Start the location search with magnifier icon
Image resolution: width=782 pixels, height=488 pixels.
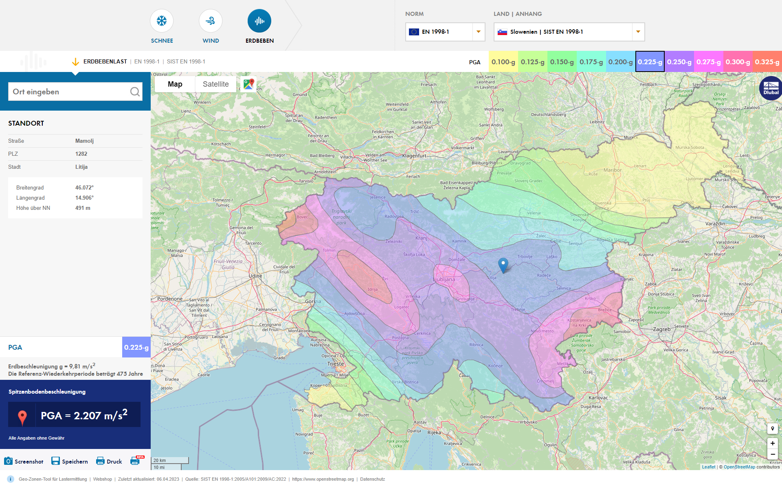click(135, 91)
